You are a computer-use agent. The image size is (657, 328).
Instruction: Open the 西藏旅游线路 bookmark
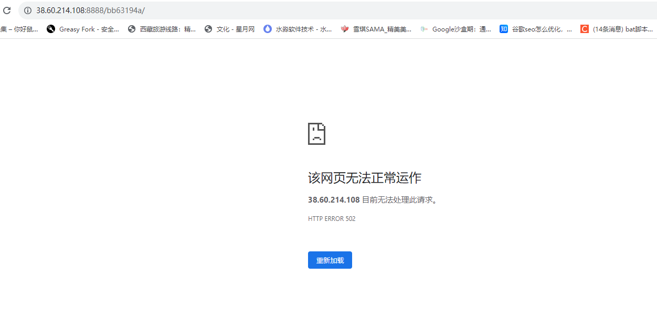(x=162, y=29)
